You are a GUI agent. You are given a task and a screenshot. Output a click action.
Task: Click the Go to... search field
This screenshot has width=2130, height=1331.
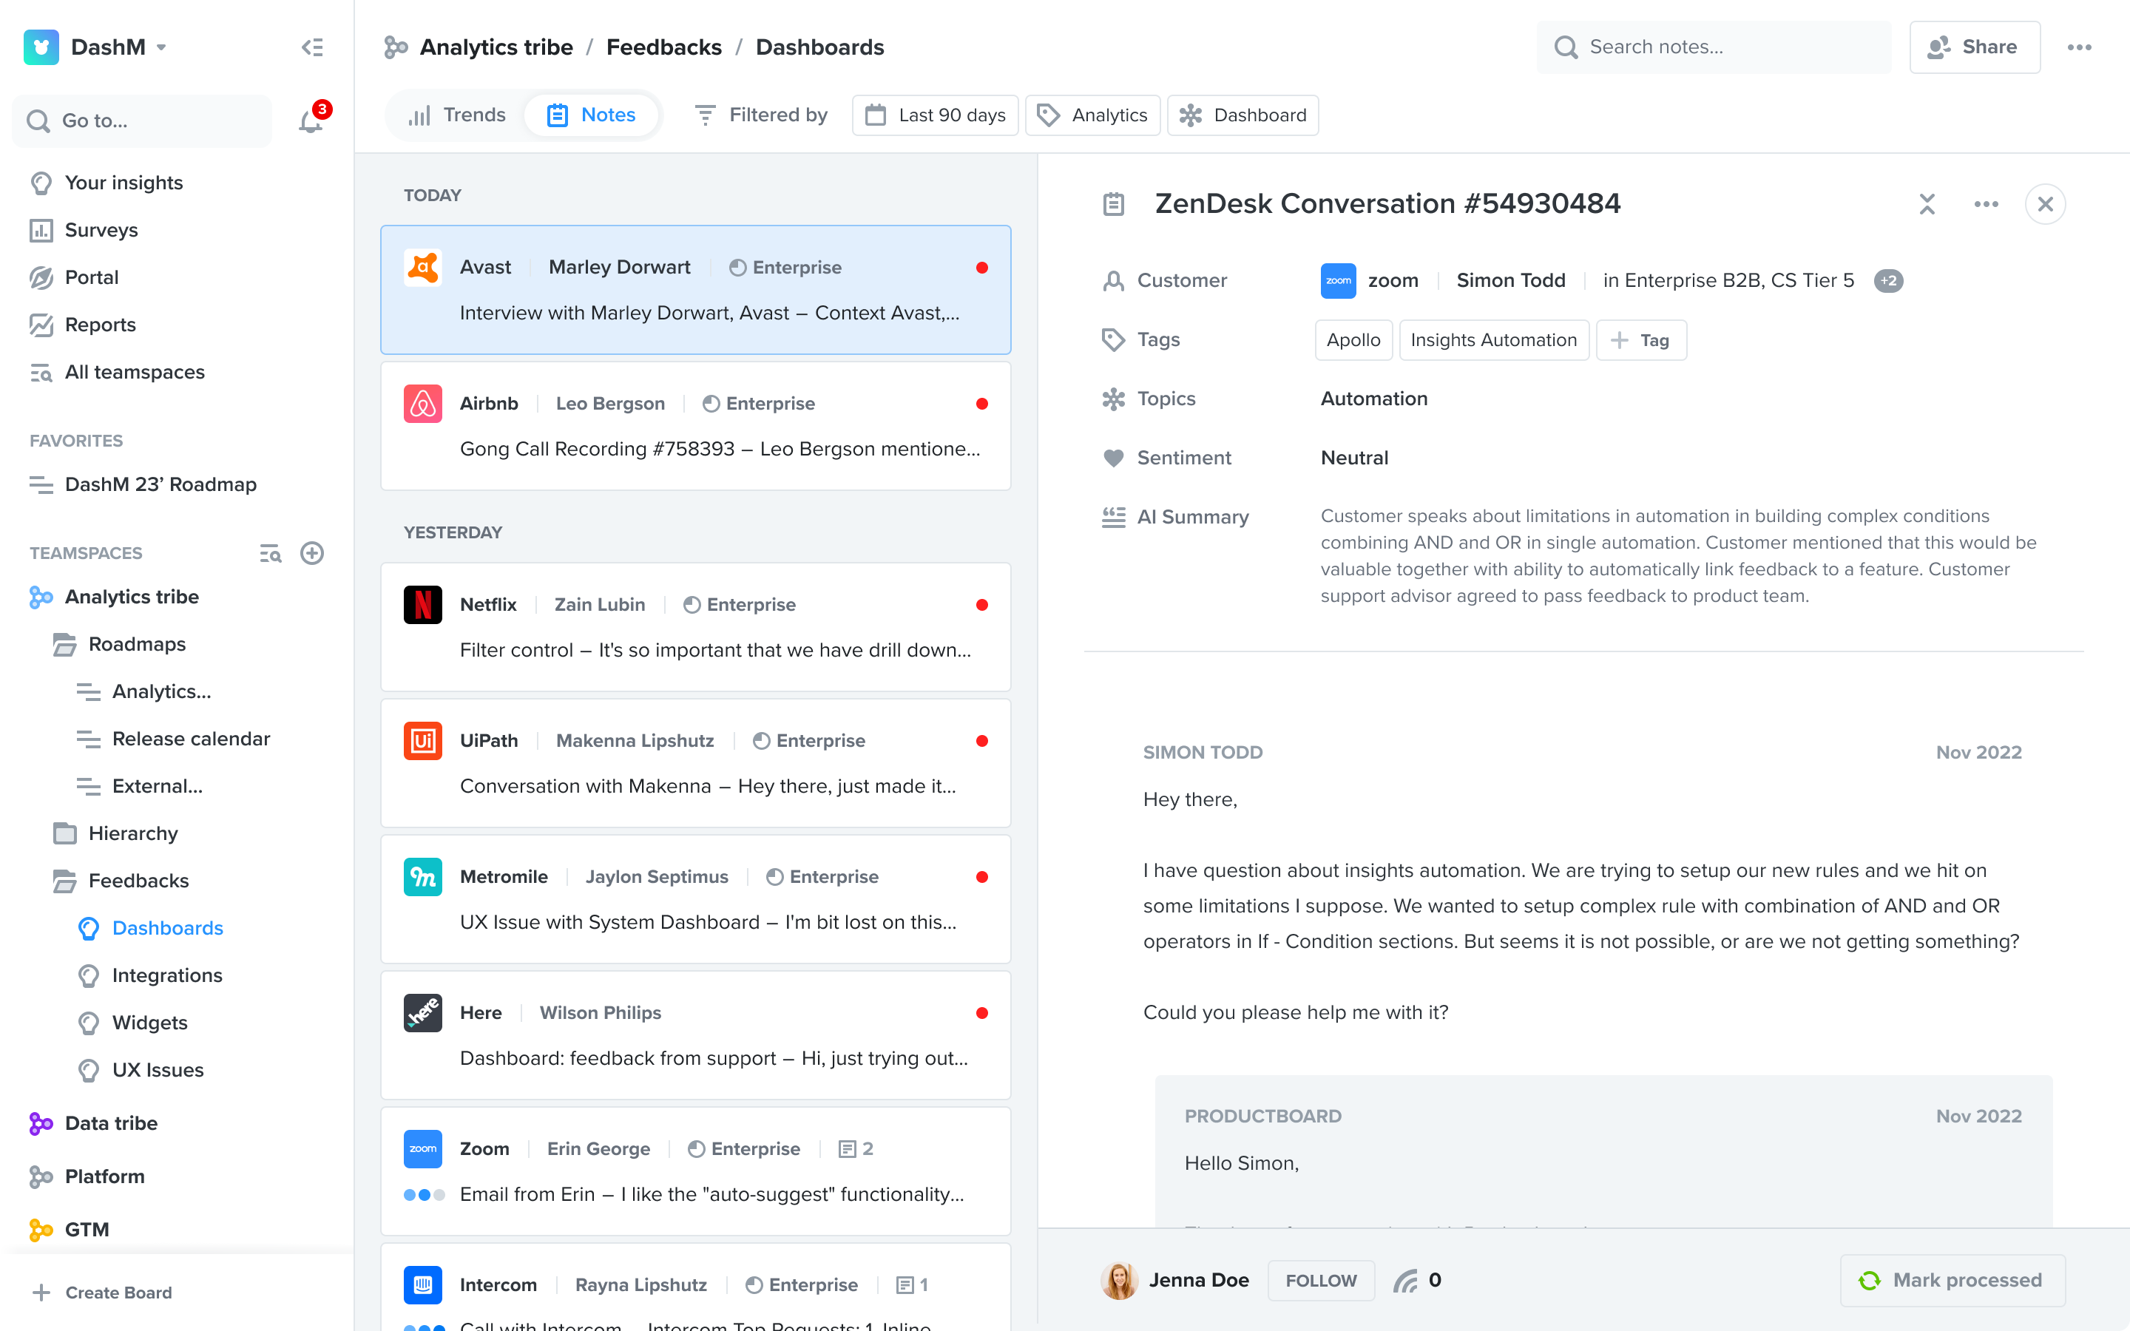pos(143,121)
